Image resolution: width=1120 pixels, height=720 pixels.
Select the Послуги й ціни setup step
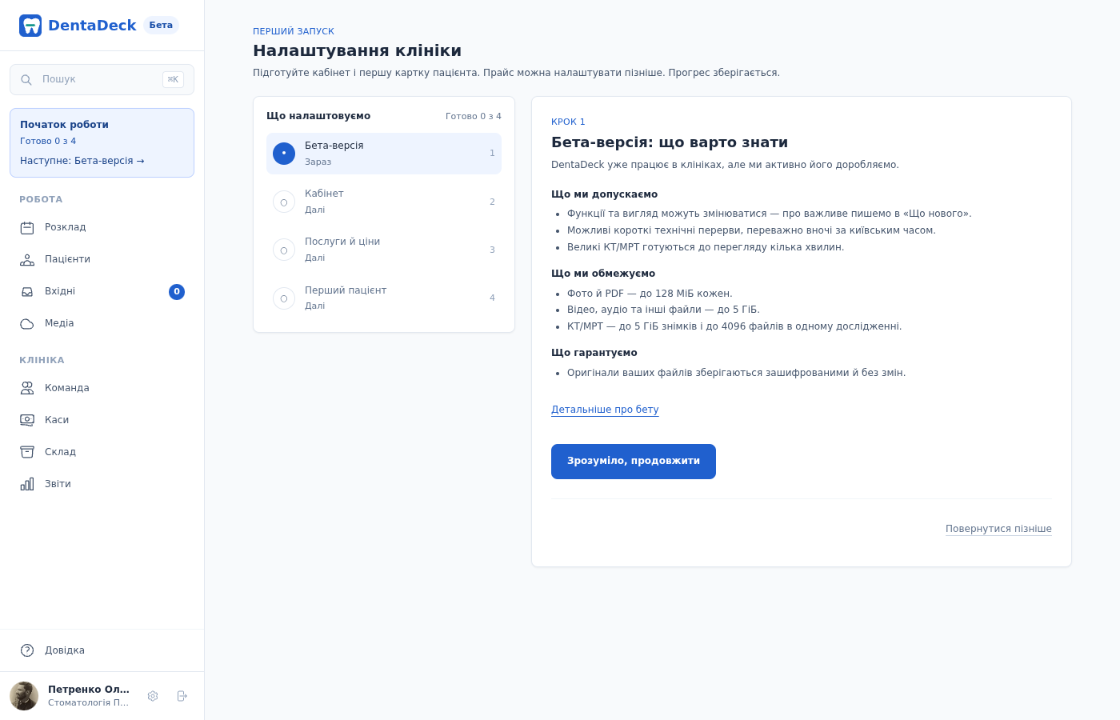[x=384, y=250]
